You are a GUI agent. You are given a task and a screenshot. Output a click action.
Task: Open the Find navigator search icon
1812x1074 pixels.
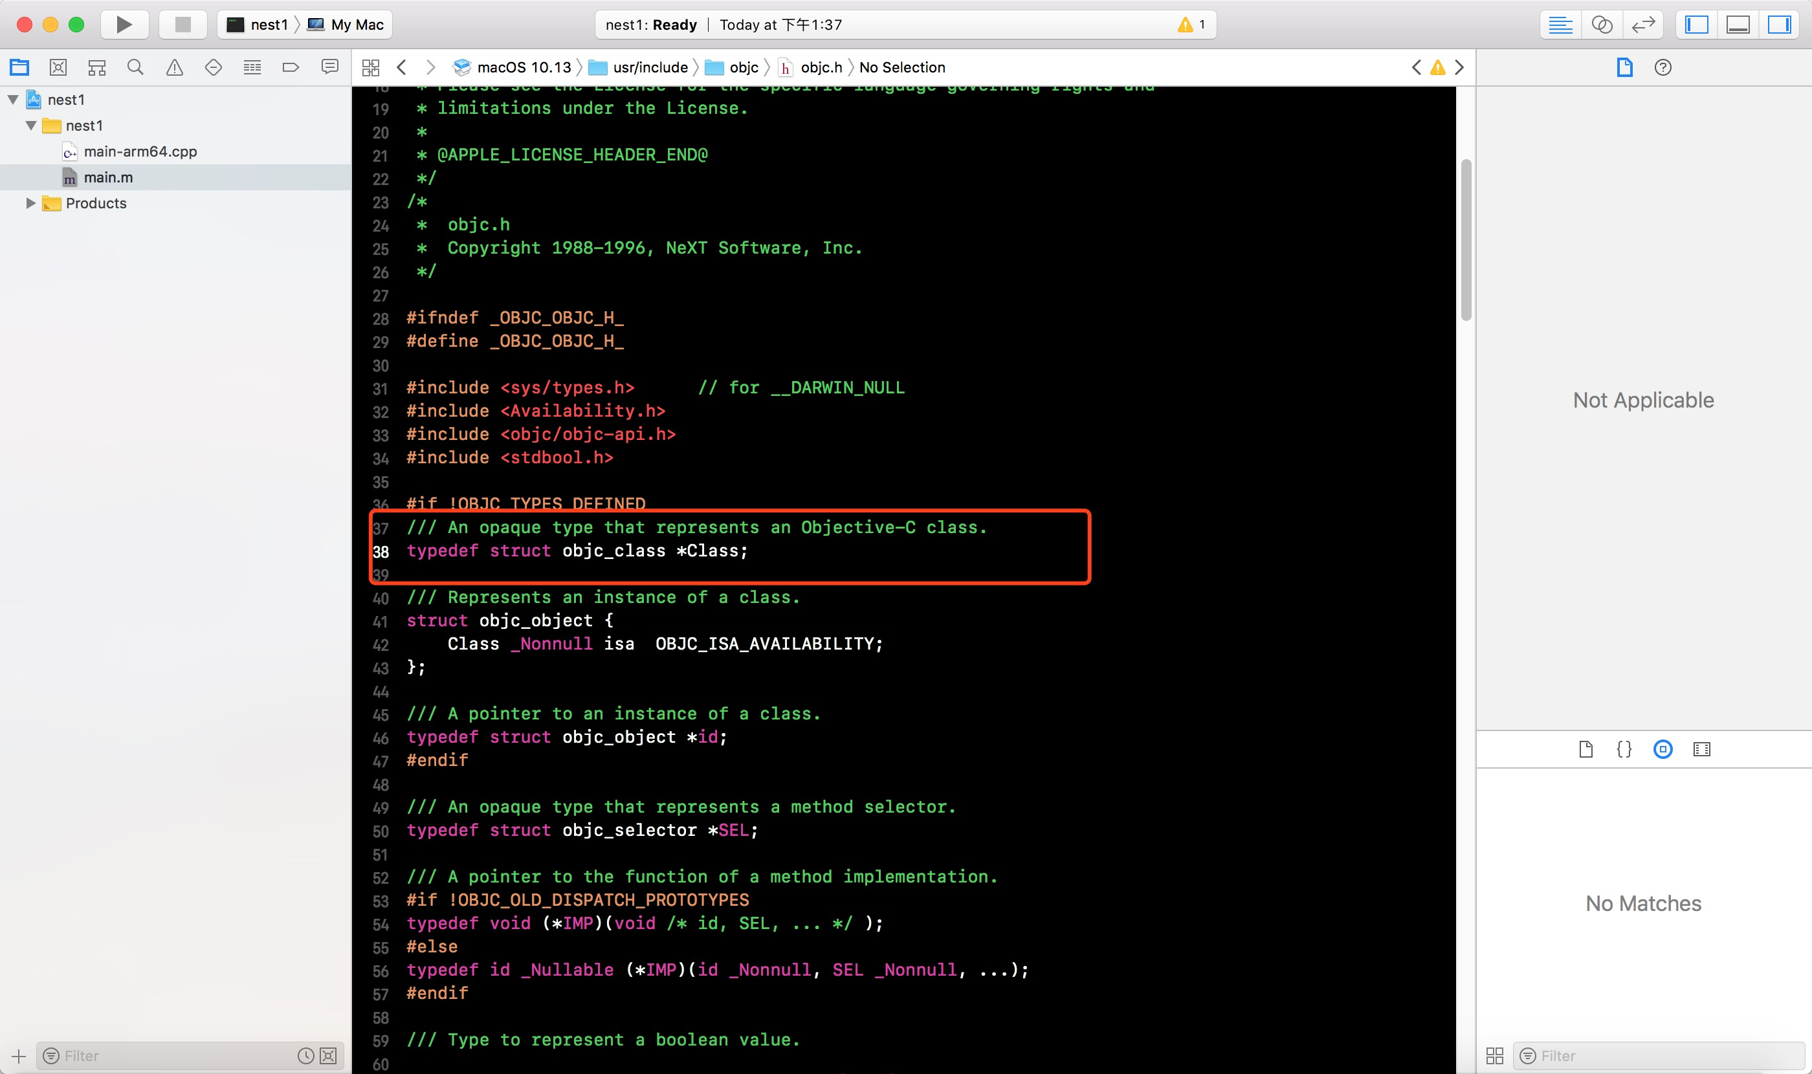pyautogui.click(x=135, y=67)
